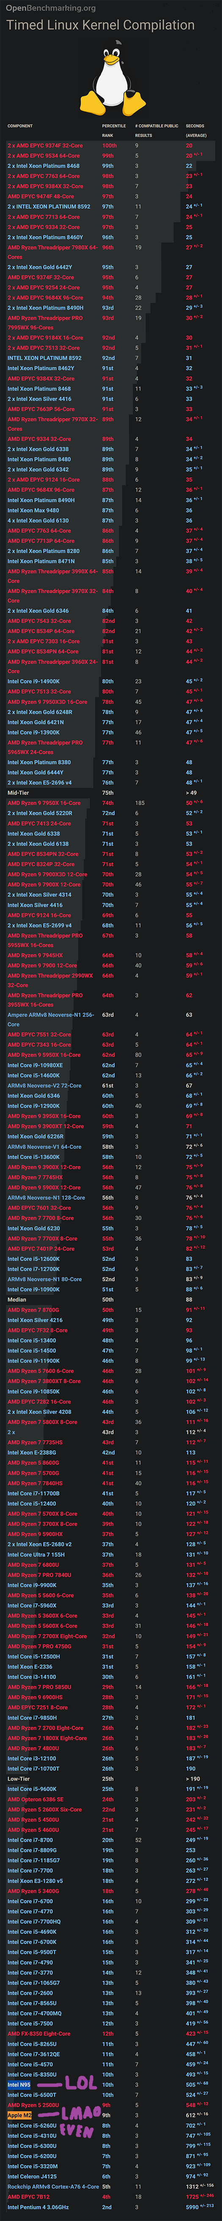Image resolution: width=222 pixels, height=2221 pixels.
Task: Click the COMPONENT column header
Action: [x=20, y=126]
